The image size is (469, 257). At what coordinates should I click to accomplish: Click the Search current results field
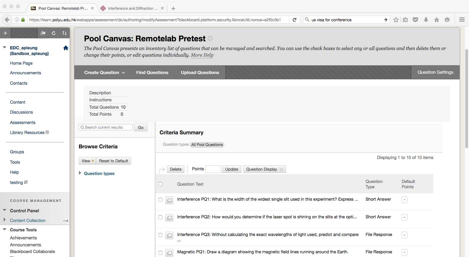(x=105, y=127)
